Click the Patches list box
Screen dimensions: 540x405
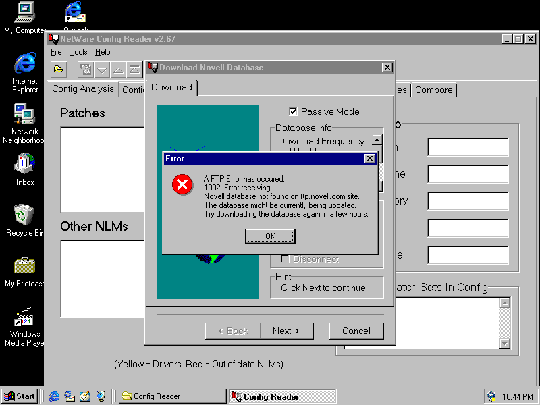103,170
